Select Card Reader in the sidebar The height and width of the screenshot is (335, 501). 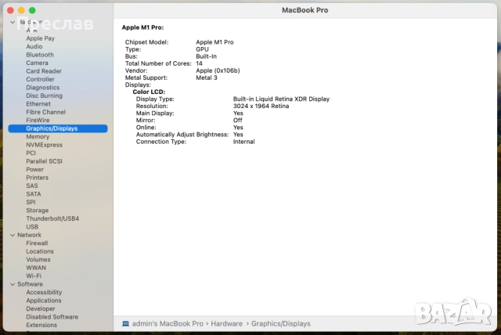[44, 71]
